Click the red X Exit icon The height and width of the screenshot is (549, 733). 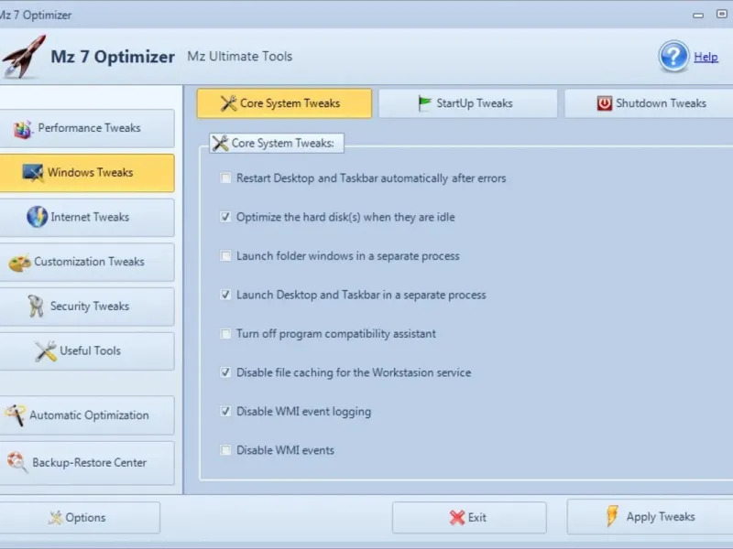point(456,517)
